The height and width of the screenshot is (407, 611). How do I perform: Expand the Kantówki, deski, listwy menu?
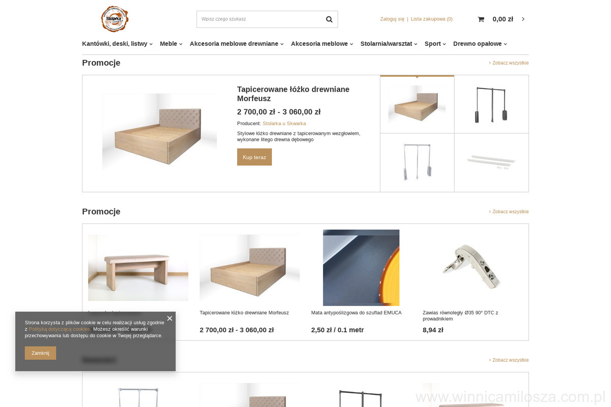coord(117,44)
